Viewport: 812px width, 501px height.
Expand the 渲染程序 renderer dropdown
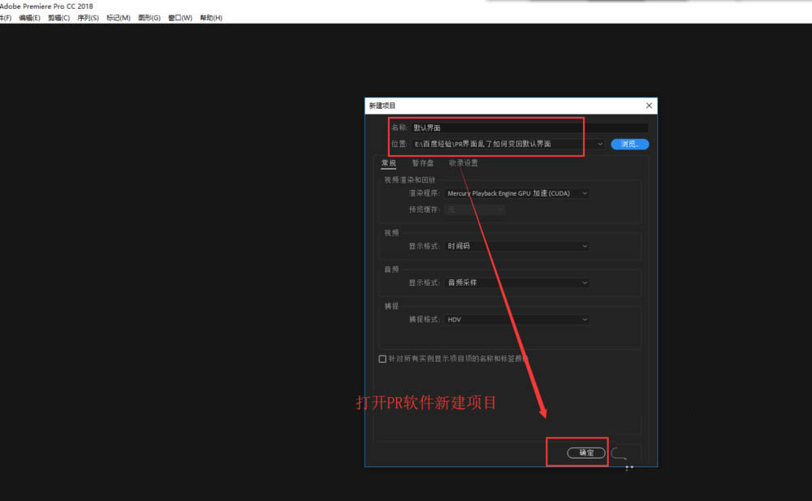tap(516, 193)
